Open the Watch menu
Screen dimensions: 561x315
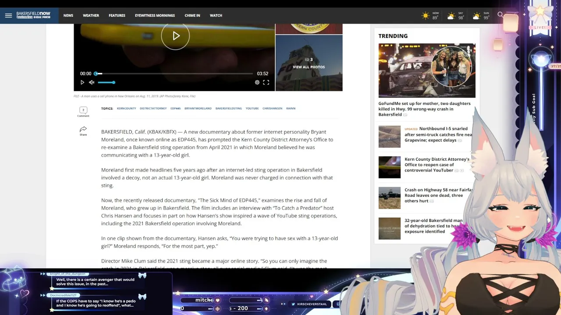(216, 15)
